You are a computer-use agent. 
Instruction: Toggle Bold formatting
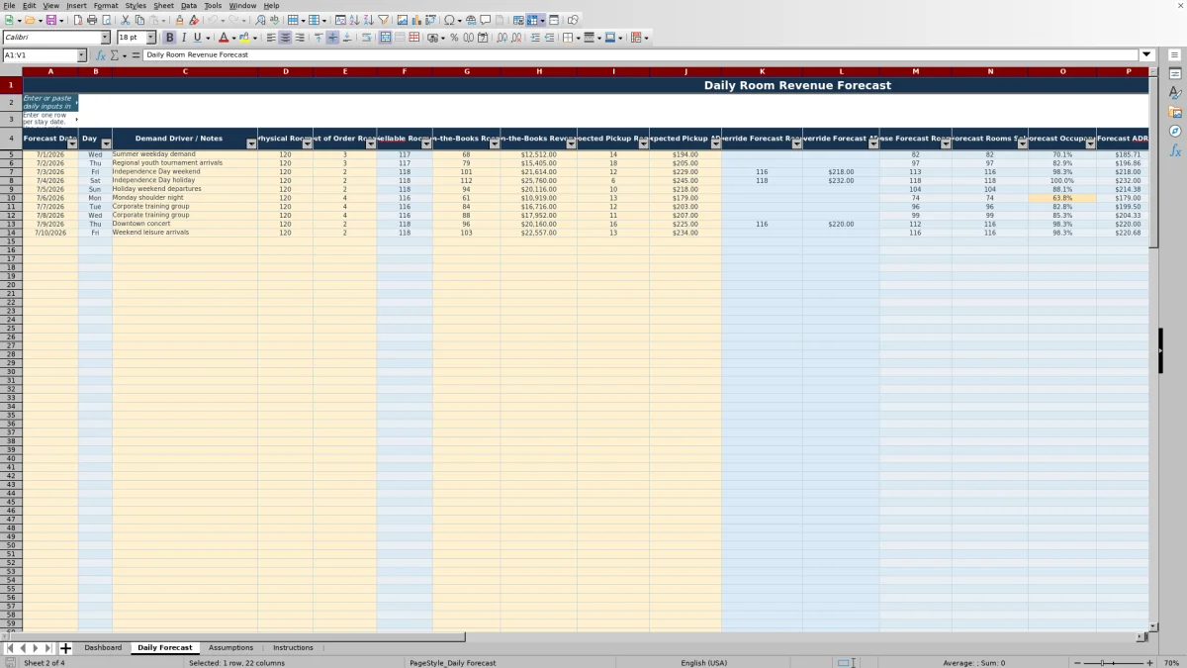169,38
